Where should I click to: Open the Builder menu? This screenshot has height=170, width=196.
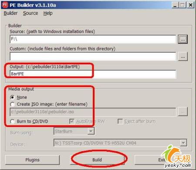point(10,13)
